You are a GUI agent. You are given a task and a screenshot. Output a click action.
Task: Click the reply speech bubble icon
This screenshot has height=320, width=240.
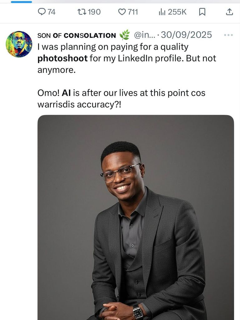point(41,12)
